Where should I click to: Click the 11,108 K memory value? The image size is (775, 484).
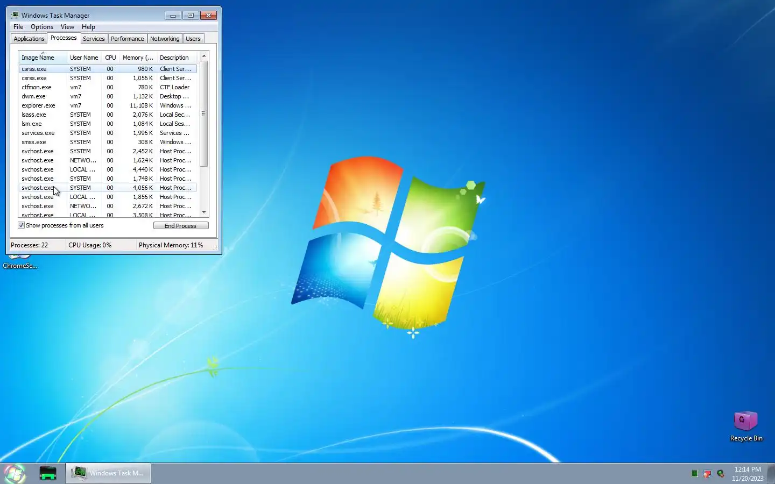(x=141, y=105)
